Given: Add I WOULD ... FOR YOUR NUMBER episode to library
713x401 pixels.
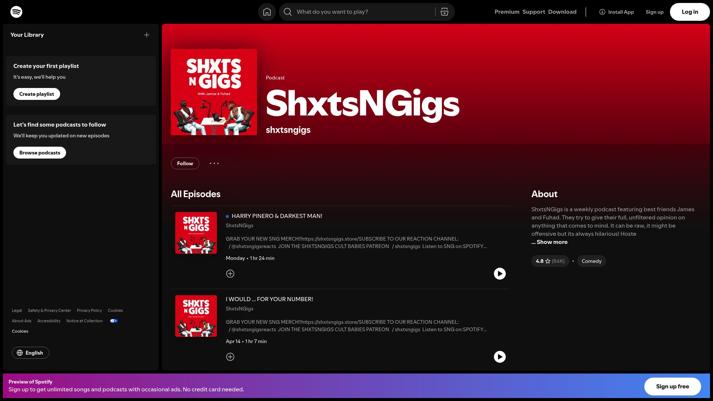Looking at the screenshot, I should (230, 357).
